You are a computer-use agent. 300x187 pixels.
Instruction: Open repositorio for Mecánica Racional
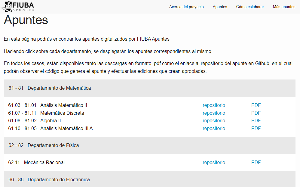tap(214, 163)
